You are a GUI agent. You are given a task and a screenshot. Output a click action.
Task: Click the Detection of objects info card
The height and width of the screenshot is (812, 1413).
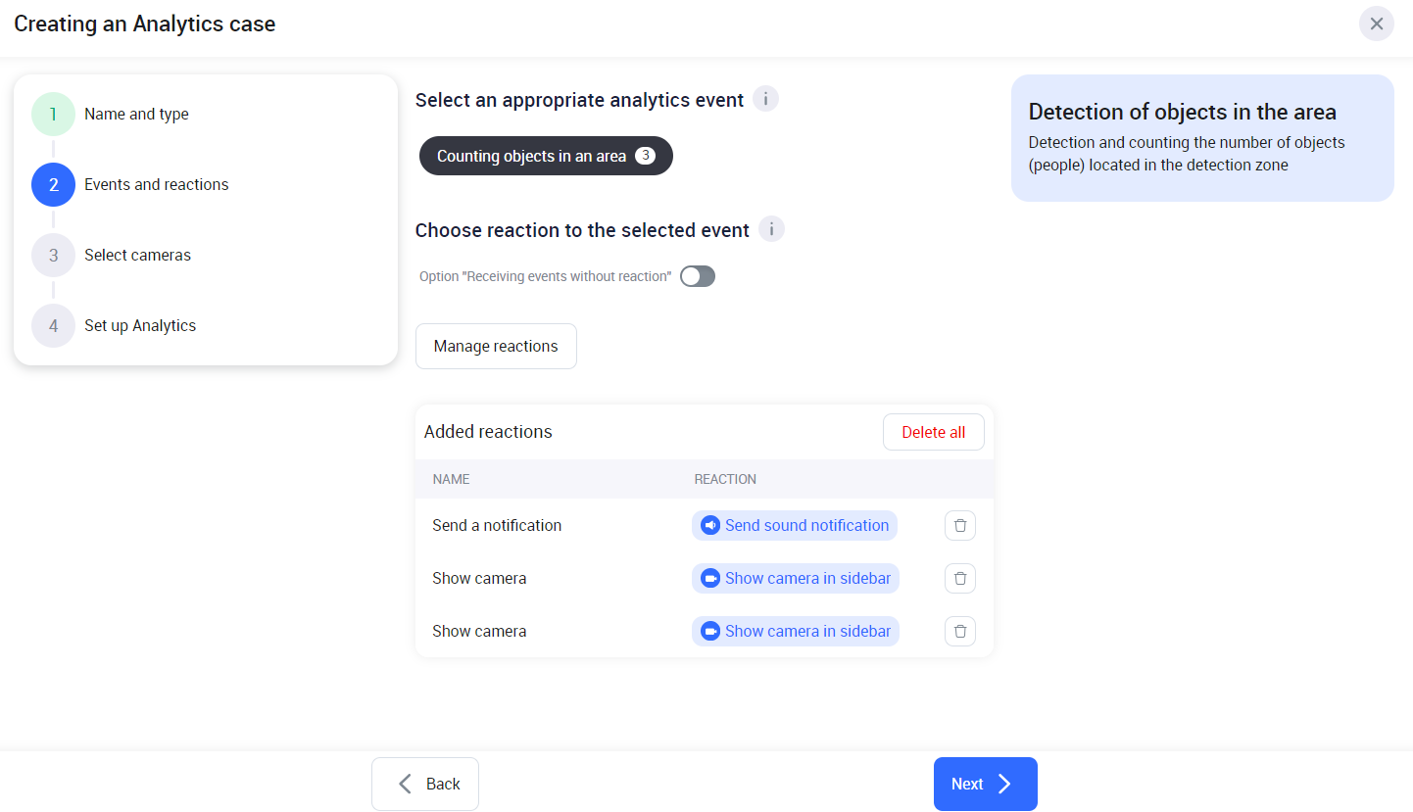[1201, 138]
